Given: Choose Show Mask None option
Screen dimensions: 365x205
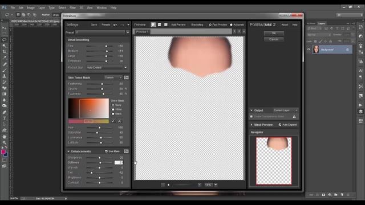Looking at the screenshot, I should pos(113,105).
